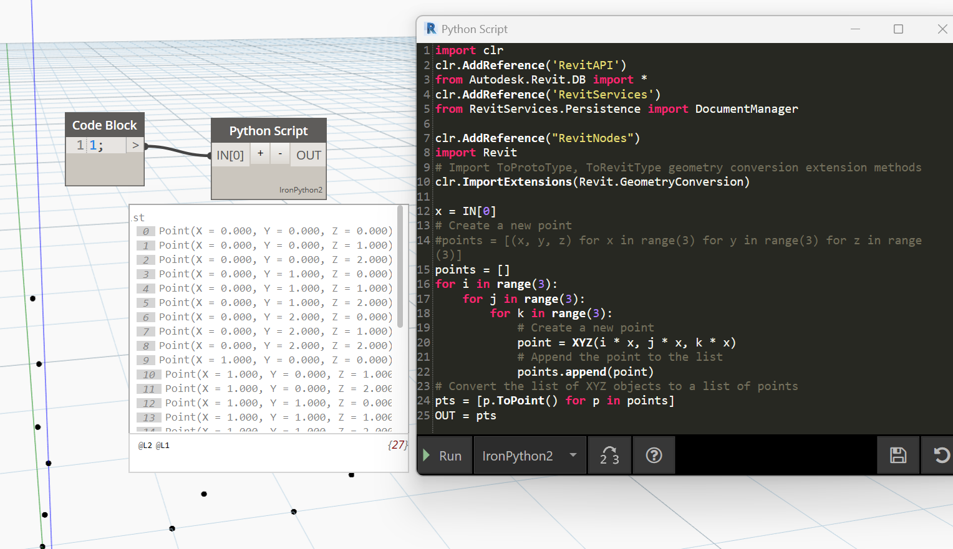This screenshot has width=953, height=549.
Task: Click the OUT port on the Python Script node
Action: coord(308,155)
